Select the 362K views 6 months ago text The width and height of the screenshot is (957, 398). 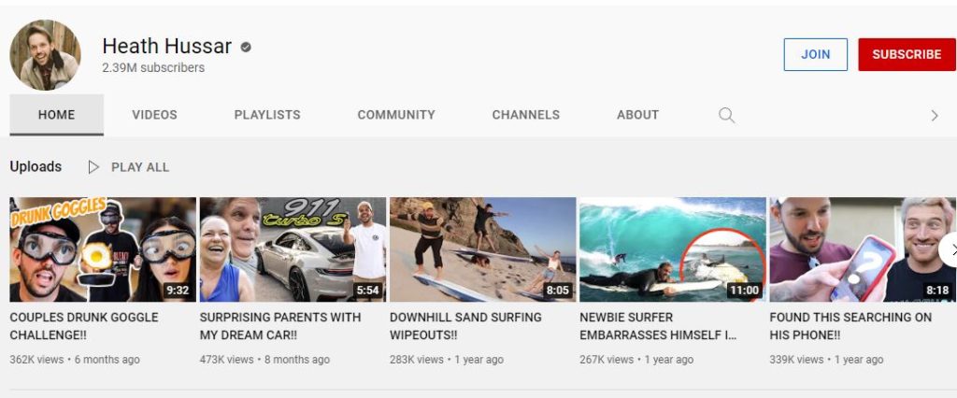point(75,360)
